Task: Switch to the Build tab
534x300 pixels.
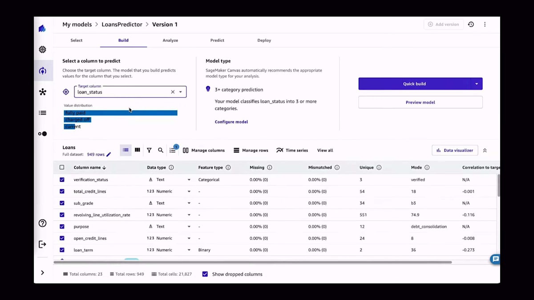Action: point(123,40)
